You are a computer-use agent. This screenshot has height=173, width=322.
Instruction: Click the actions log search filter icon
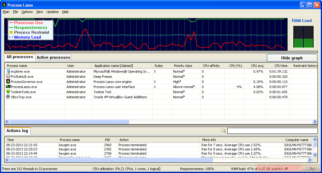coord(223,131)
